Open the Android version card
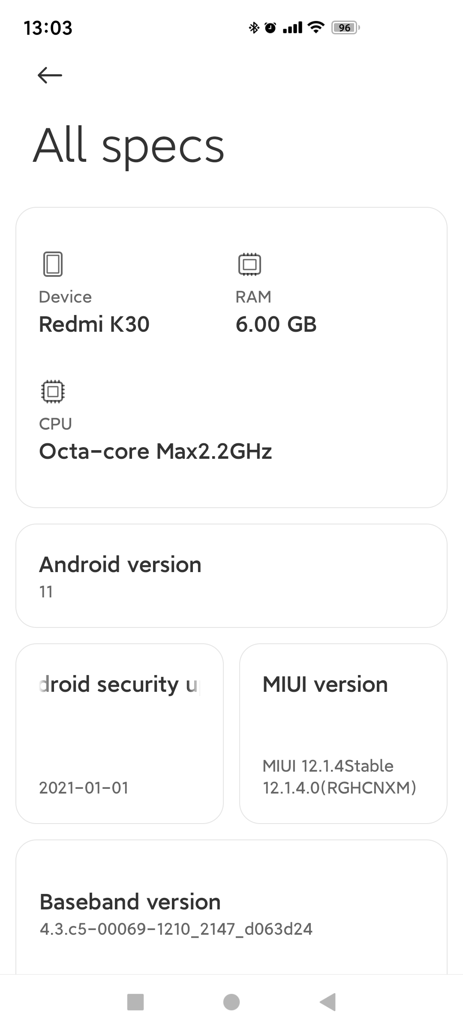The width and height of the screenshot is (463, 1030). pyautogui.click(x=231, y=576)
